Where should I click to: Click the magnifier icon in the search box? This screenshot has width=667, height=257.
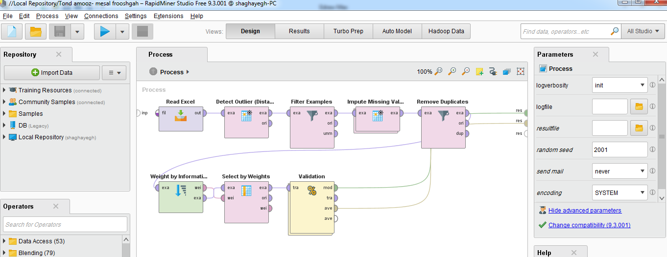click(x=615, y=31)
